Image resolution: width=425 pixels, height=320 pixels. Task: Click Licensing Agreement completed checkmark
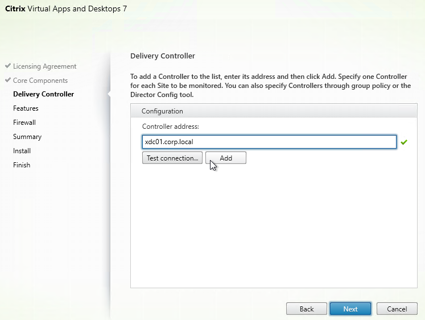[x=8, y=66]
